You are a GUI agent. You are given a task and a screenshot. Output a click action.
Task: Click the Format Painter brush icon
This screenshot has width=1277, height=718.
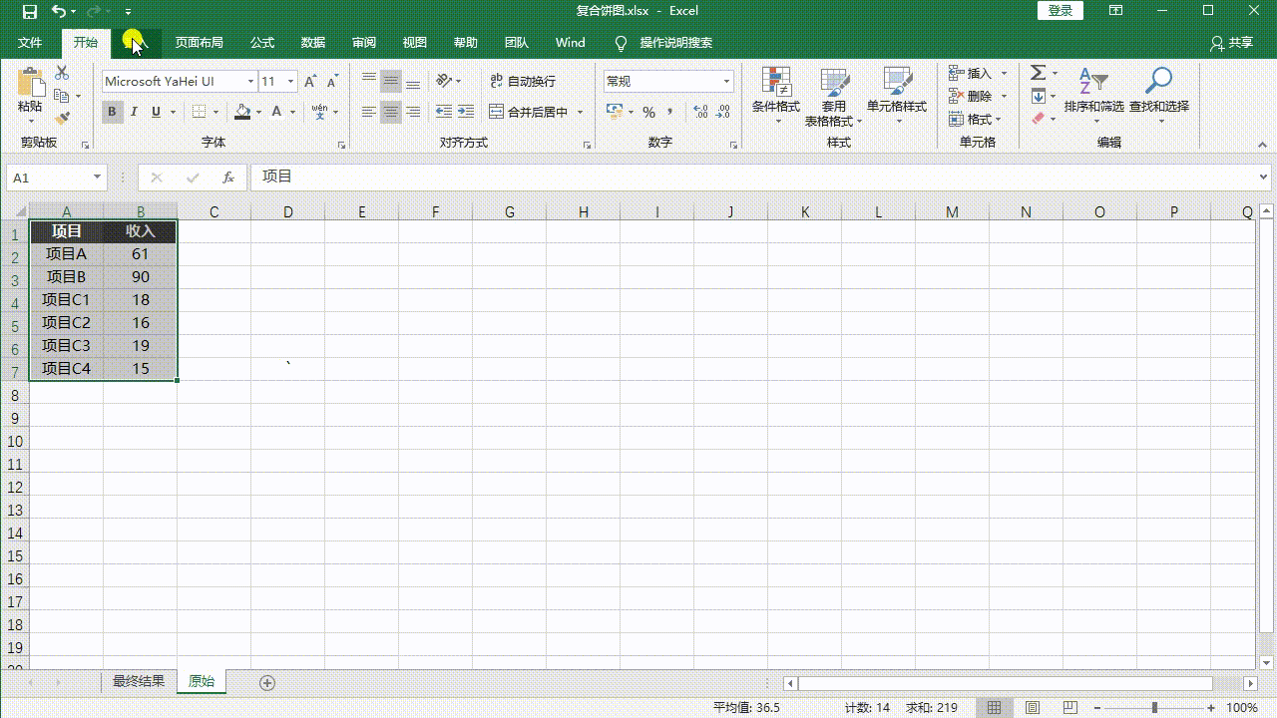62,118
